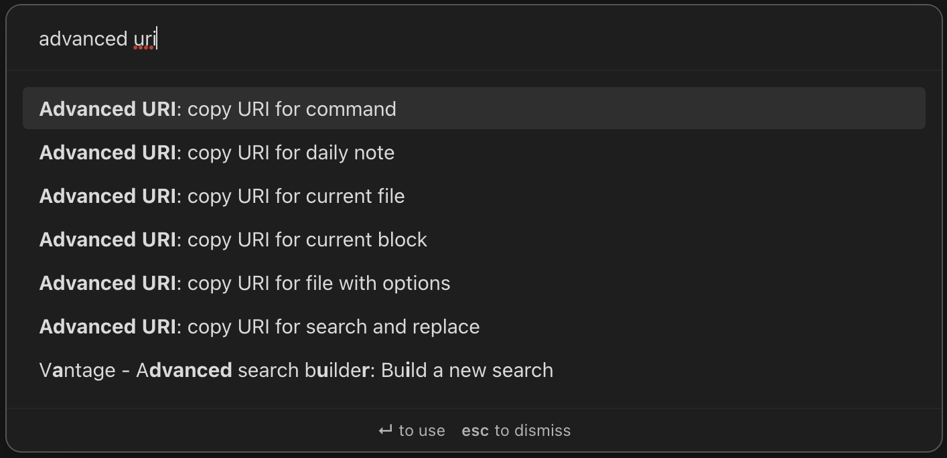Select 'copy URI for command' entry
This screenshot has width=947, height=458.
(218, 108)
